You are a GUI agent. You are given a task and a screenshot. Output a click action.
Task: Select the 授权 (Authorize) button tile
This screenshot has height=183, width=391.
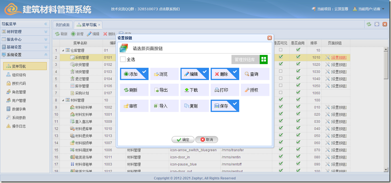click(255, 90)
